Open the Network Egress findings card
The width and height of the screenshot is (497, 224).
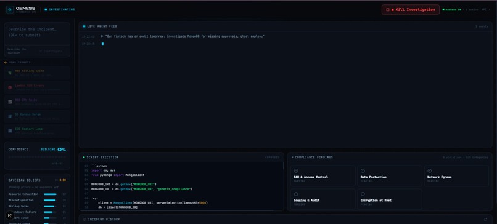(456, 176)
